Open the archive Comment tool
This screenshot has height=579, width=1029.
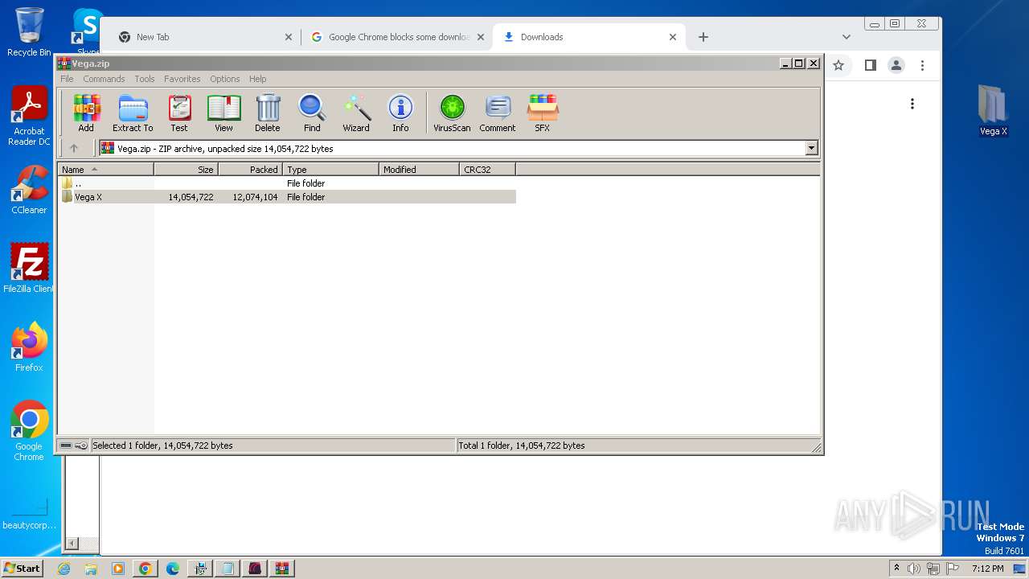(498, 113)
